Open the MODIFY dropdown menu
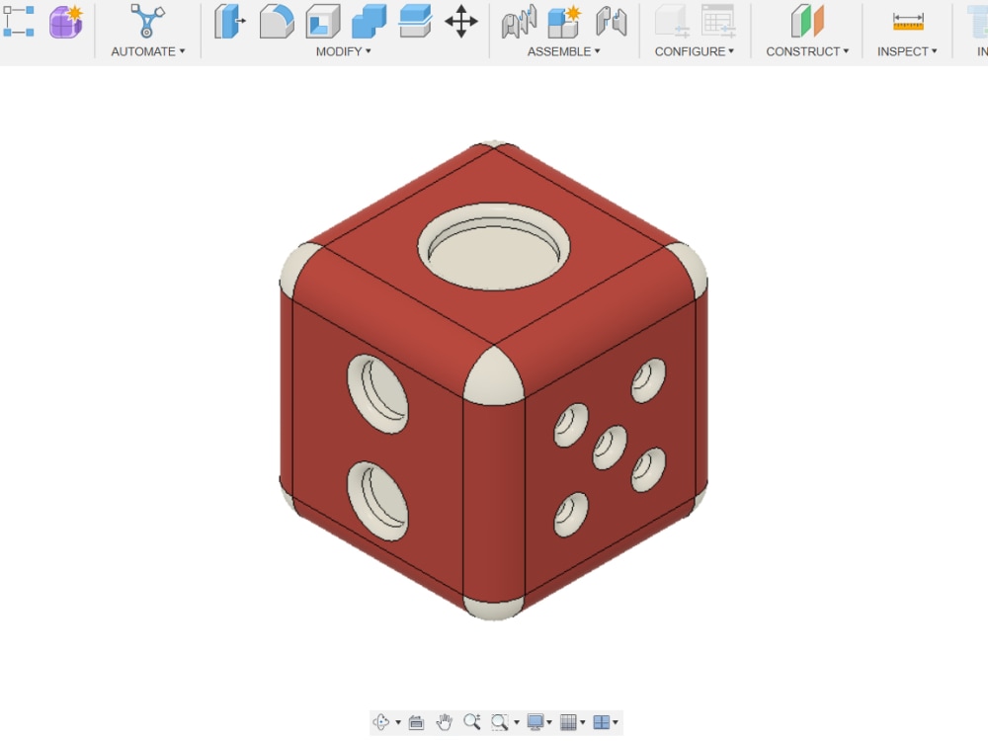The image size is (988, 741). point(344,51)
